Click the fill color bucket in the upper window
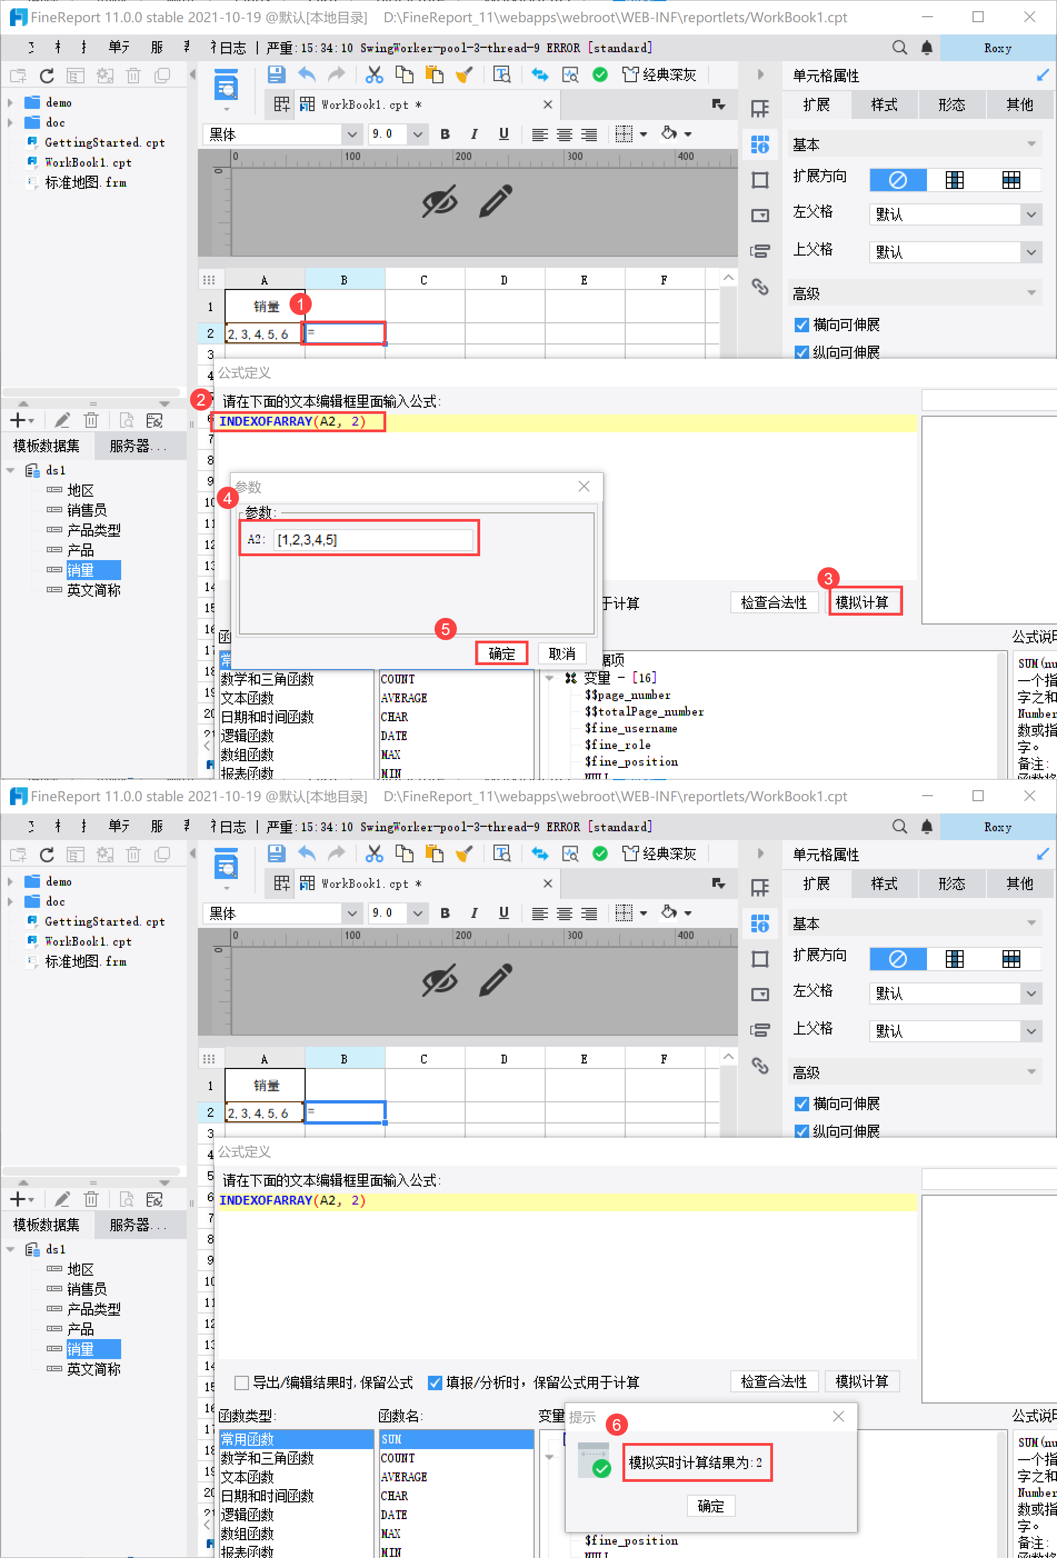This screenshot has height=1558, width=1057. pos(669,134)
